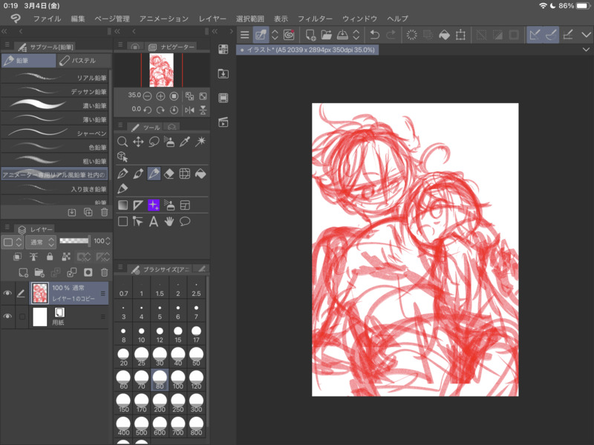Viewport: 594px width, 445px height.
Task: Delete layer using the trash icon
Action: (x=104, y=273)
